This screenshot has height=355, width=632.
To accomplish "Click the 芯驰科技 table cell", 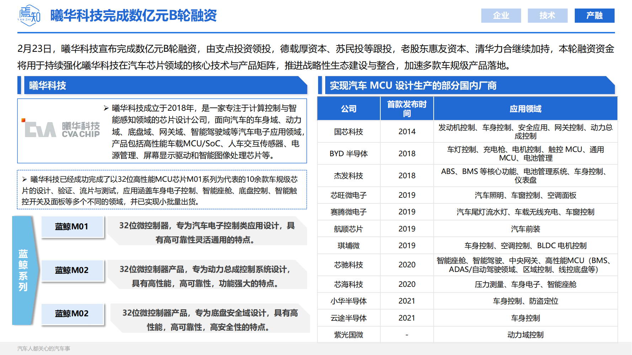I will pos(349,265).
